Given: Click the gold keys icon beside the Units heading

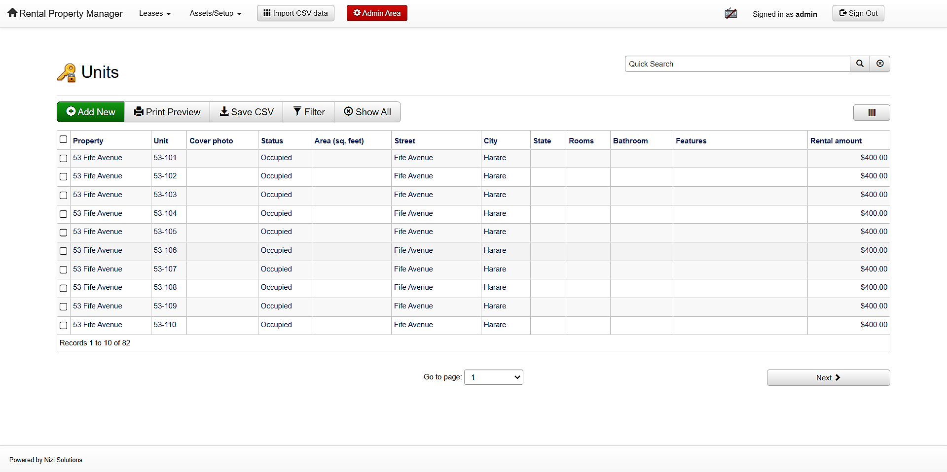Looking at the screenshot, I should click(67, 72).
